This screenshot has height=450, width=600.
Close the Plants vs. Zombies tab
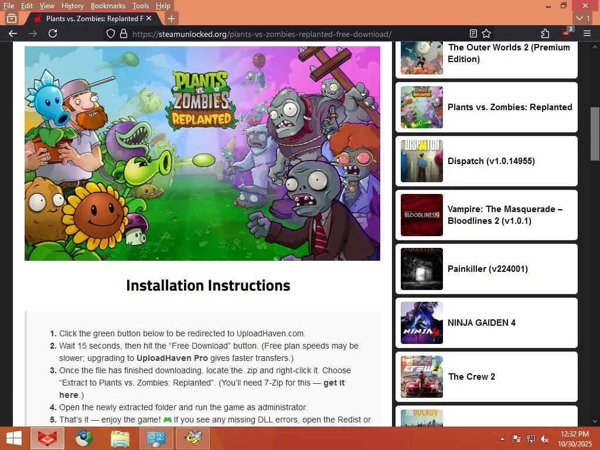(149, 18)
